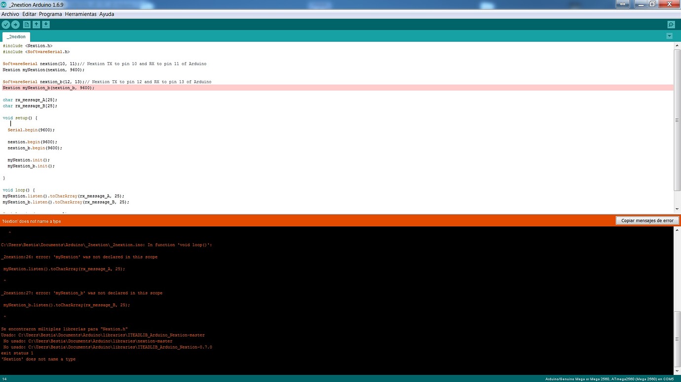Open a sketch via the open icon
The height and width of the screenshot is (382, 681).
pyautogui.click(x=36, y=24)
